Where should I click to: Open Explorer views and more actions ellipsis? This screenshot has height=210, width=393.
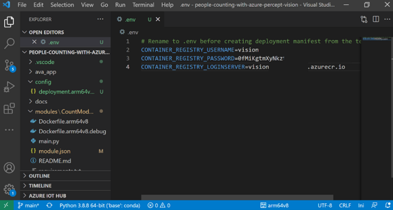[x=100, y=19]
